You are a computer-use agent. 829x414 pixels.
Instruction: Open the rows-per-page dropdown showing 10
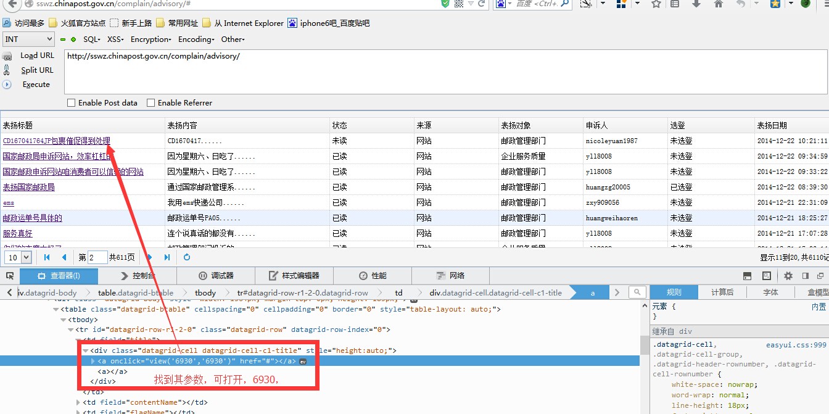[x=19, y=257]
